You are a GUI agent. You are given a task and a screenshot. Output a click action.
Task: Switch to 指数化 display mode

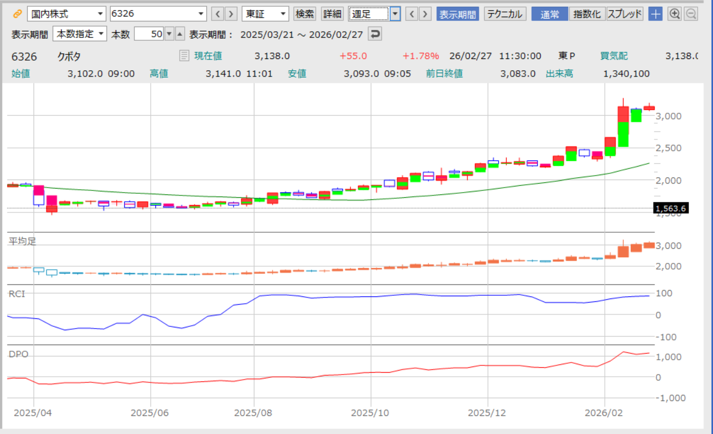[587, 14]
